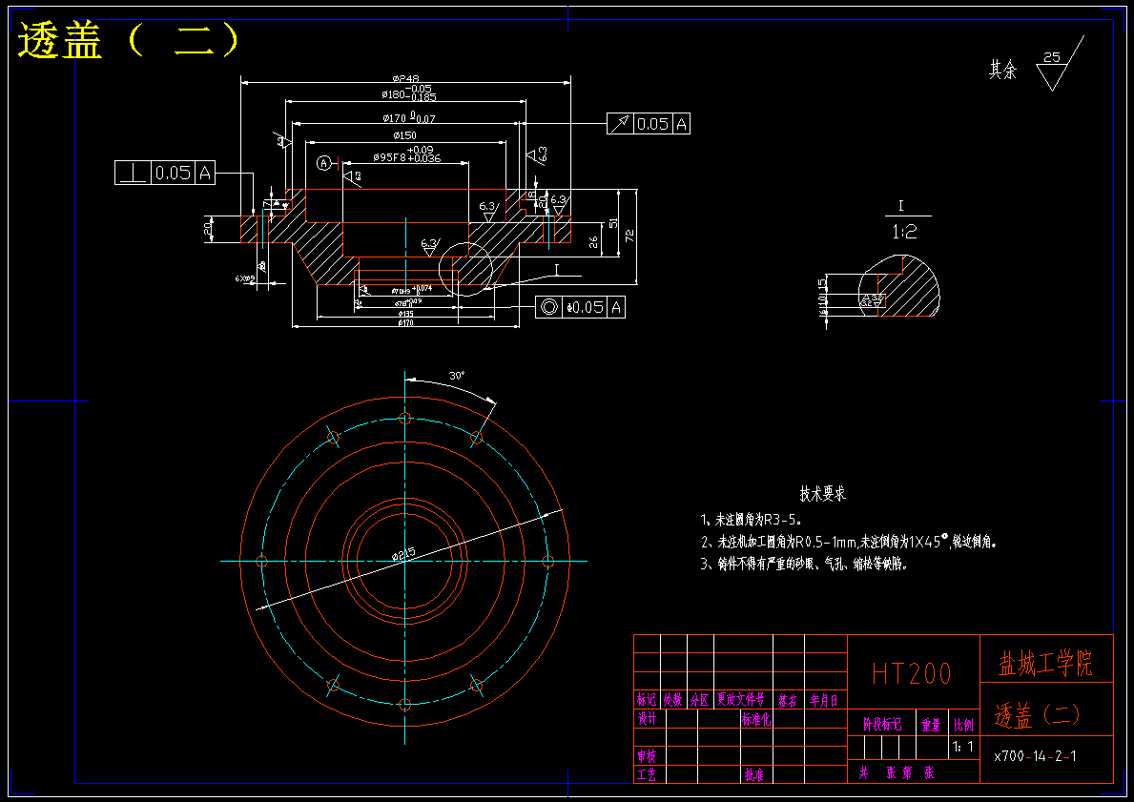Select the height dimension 72
This screenshot has height=802, width=1134.
(x=629, y=235)
